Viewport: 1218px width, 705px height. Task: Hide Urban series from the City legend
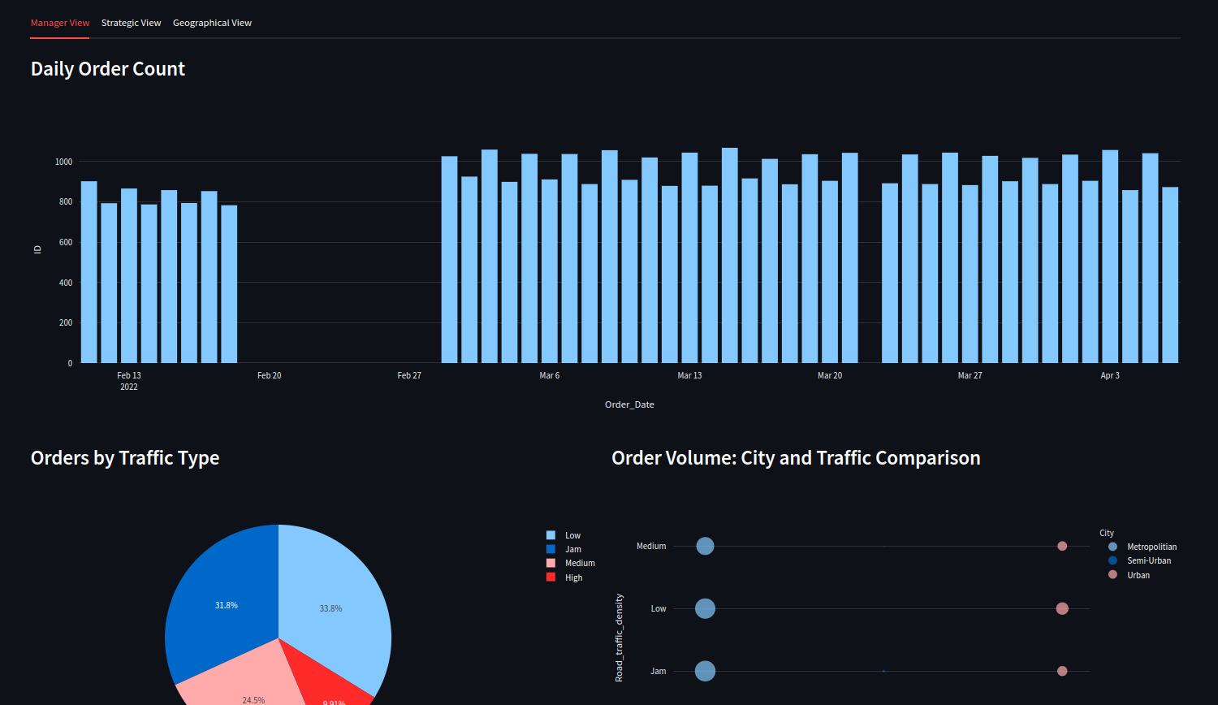pyautogui.click(x=1138, y=574)
